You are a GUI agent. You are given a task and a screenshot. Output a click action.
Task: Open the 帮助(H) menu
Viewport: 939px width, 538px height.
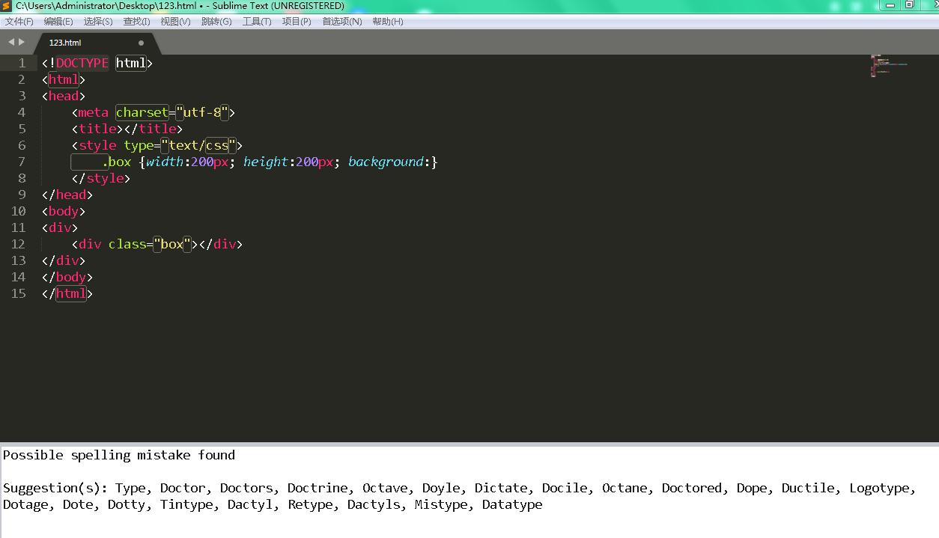point(387,22)
